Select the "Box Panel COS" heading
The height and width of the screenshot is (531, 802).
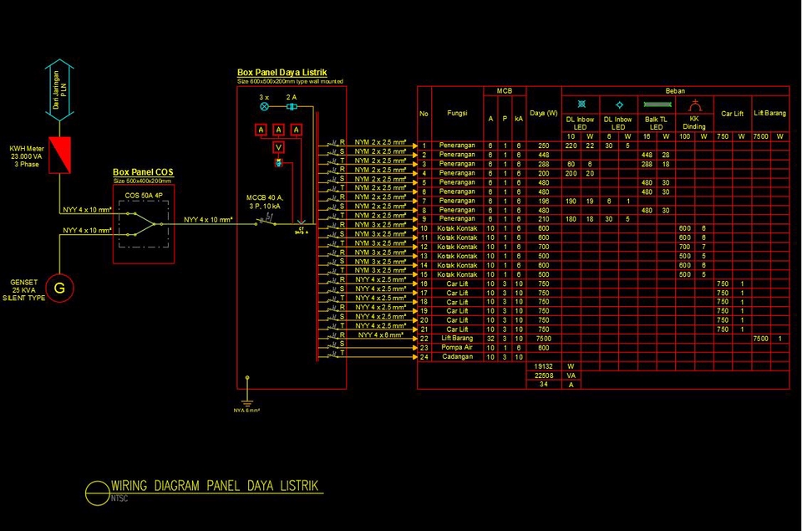click(143, 172)
